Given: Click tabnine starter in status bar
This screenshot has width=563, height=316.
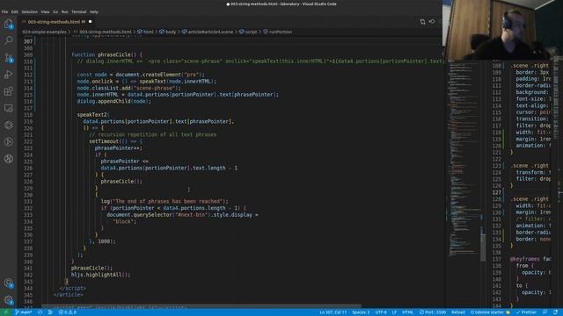Looking at the screenshot, I should point(490,312).
